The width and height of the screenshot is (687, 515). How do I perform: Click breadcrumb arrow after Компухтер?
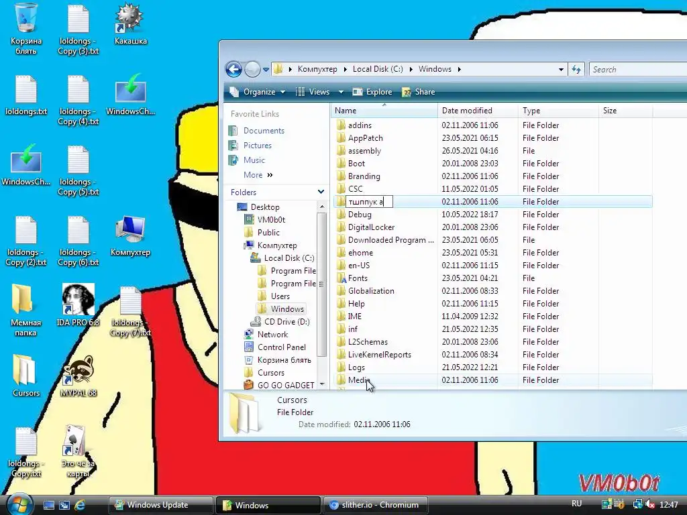[346, 69]
